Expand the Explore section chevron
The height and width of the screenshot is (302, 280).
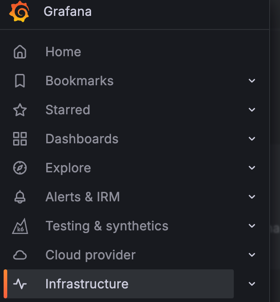click(252, 168)
